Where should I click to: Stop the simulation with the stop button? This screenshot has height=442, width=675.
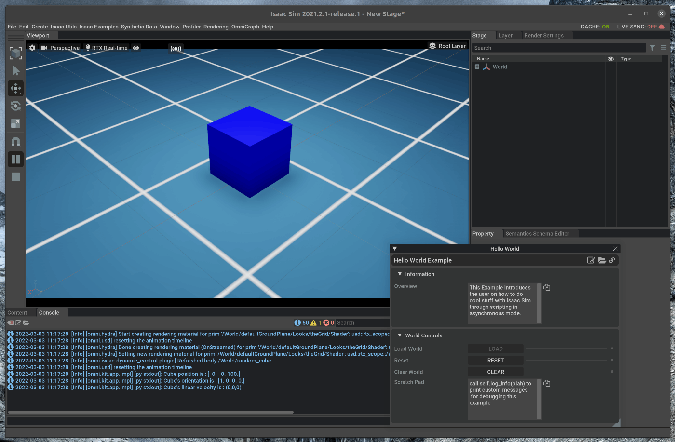15,177
